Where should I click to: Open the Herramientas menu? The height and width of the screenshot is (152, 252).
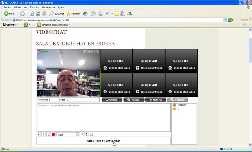click(x=48, y=7)
